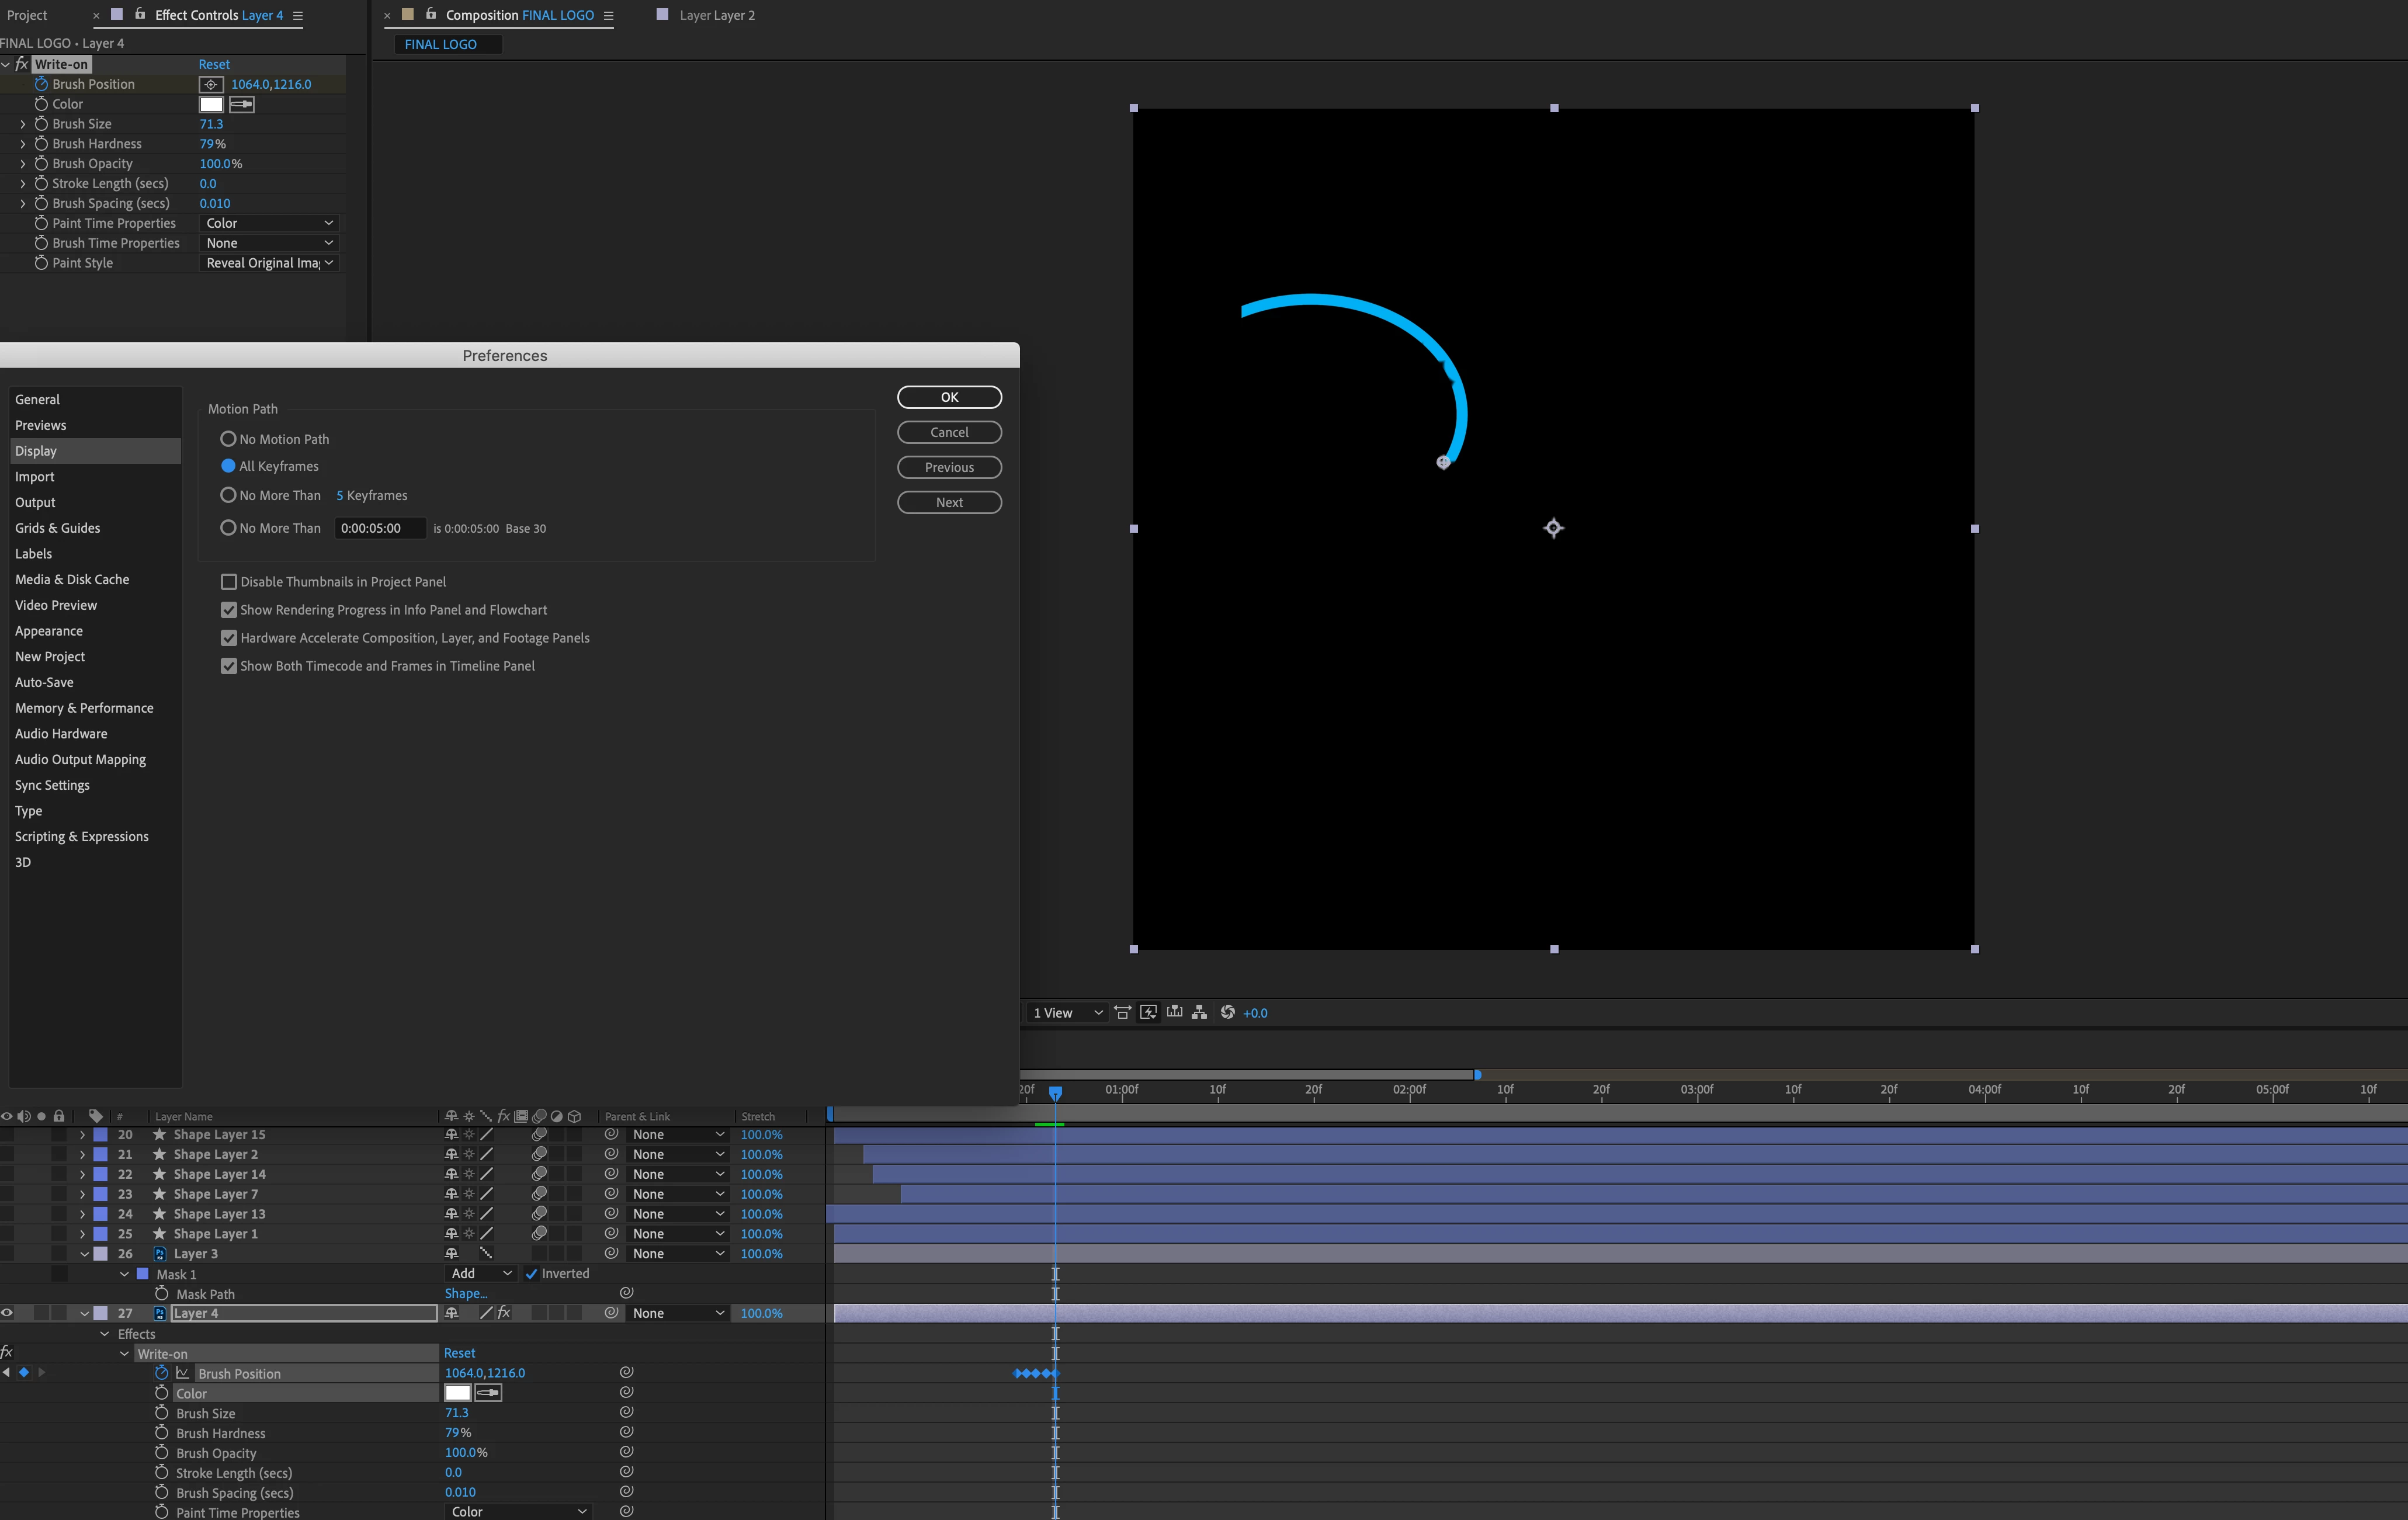The width and height of the screenshot is (2408, 1520).
Task: Click the Fast Previews lightning icon
Action: click(1148, 1012)
